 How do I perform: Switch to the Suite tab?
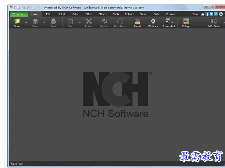[x=157, y=14]
